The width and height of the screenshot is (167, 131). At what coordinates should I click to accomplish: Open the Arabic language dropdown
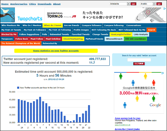[x=148, y=4]
